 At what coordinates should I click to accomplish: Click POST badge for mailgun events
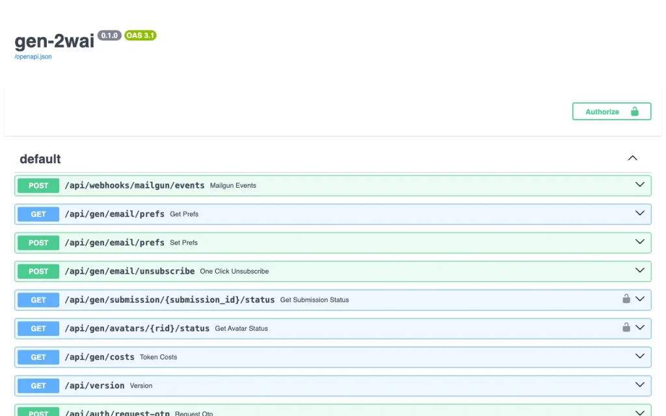[x=38, y=185]
